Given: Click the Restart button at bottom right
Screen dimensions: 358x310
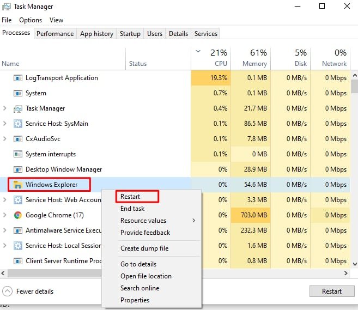Looking at the screenshot, I should [x=332, y=291].
